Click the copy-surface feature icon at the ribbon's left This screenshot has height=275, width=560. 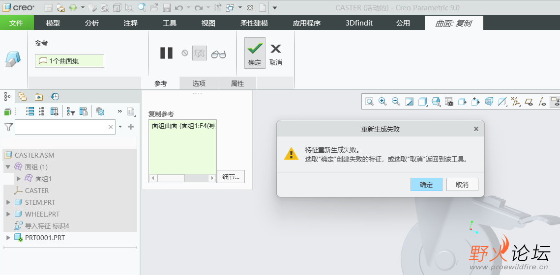(x=13, y=58)
